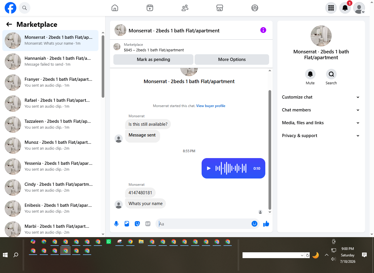The width and height of the screenshot is (374, 273).
Task: Click the "4147480181" message bubble
Action: (140, 193)
